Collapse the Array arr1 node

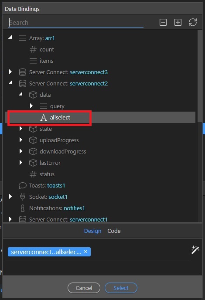click(10, 37)
